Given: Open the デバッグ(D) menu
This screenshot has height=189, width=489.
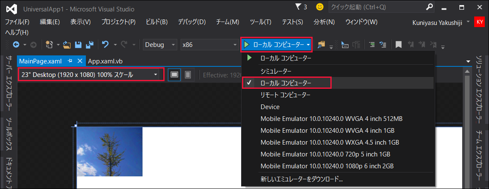Looking at the screenshot, I should [x=192, y=22].
